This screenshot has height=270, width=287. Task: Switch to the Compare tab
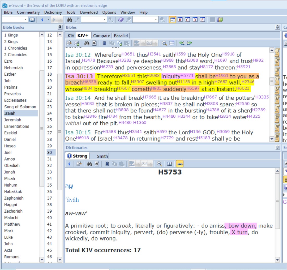(x=102, y=35)
